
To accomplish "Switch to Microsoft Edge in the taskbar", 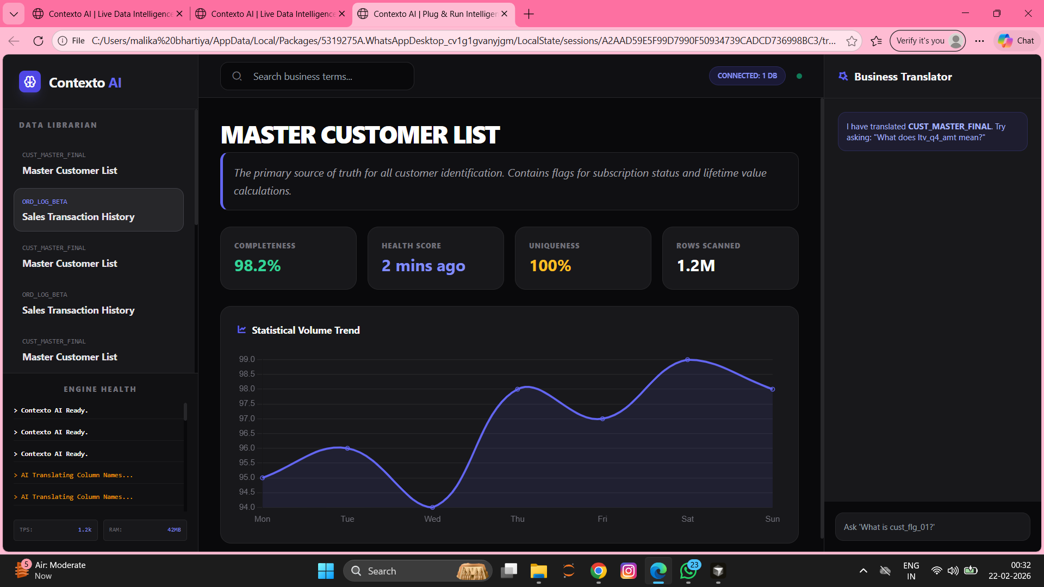I will tap(658, 571).
